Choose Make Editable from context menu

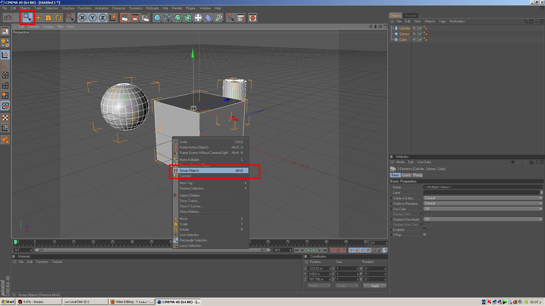(211, 160)
